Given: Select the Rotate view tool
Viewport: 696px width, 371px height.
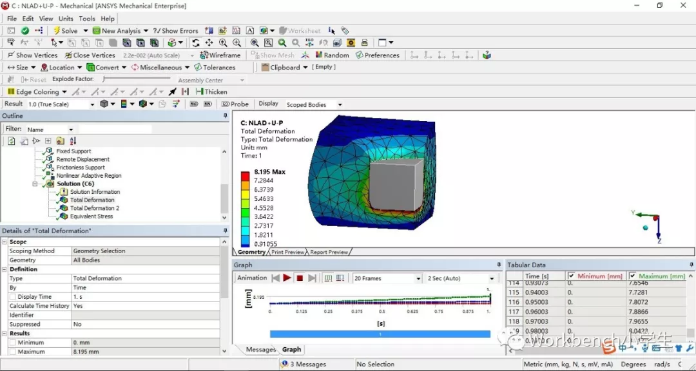Looking at the screenshot, I should pyautogui.click(x=196, y=43).
